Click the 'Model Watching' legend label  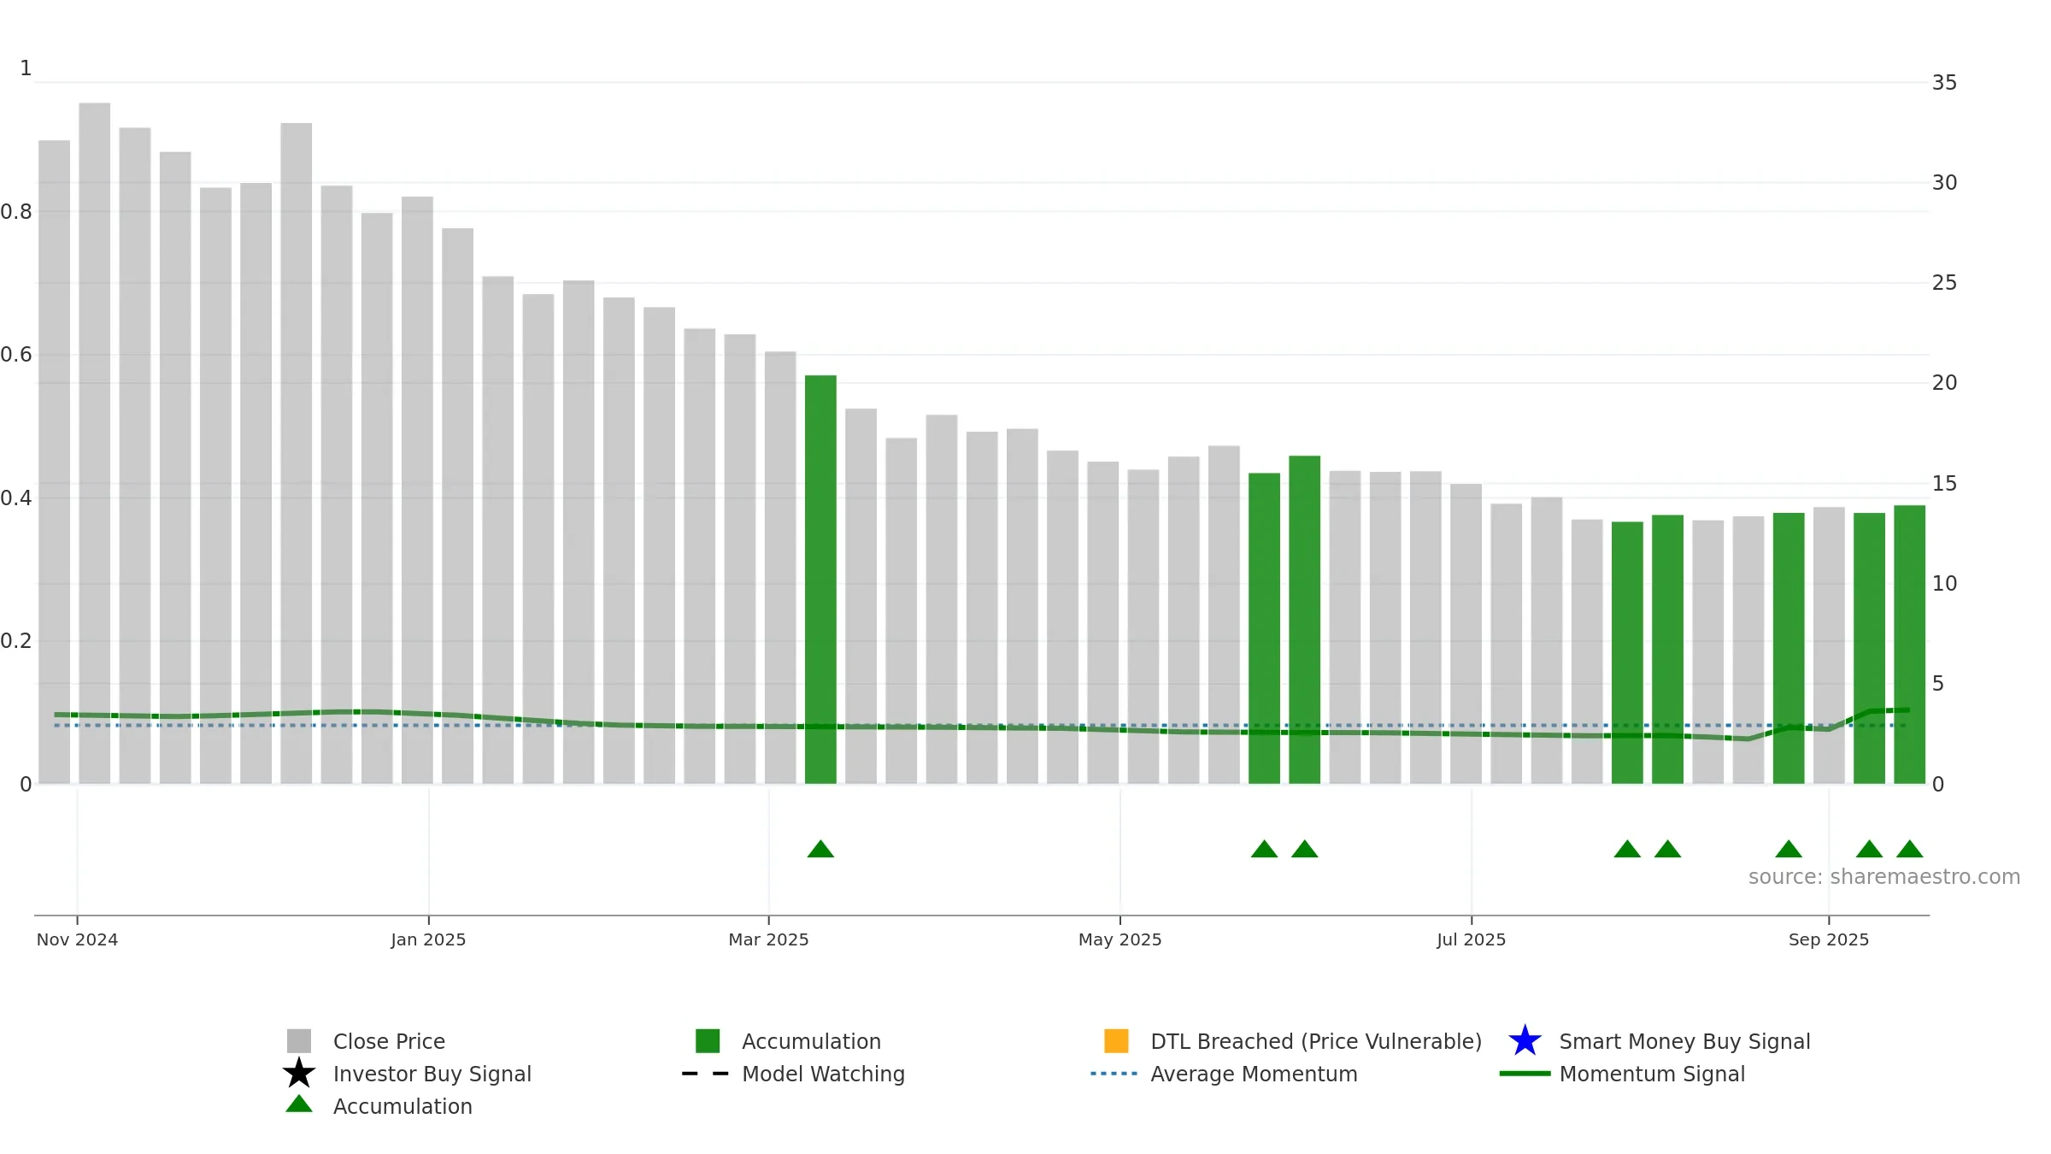pos(823,1075)
